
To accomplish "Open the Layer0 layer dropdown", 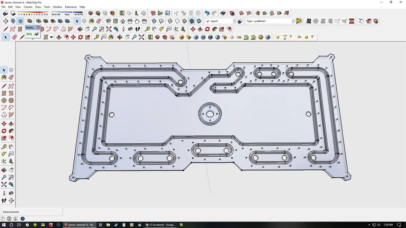I will click(x=234, y=21).
